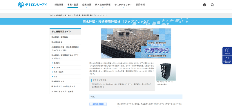The width and height of the screenshot is (232, 111).
Task: Open the search magnifier icon
Action: pos(212,5)
